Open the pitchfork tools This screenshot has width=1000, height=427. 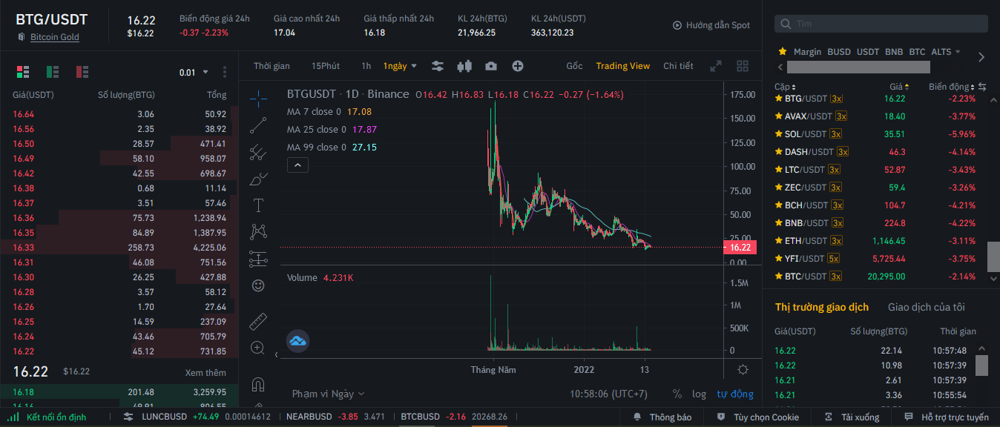258,152
